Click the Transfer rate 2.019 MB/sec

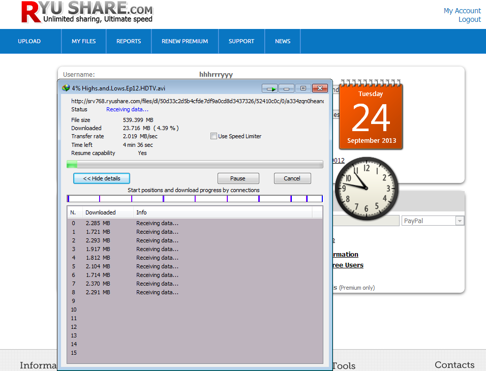click(140, 136)
